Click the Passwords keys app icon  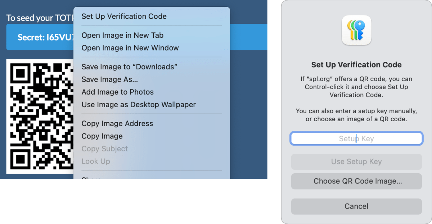(356, 30)
